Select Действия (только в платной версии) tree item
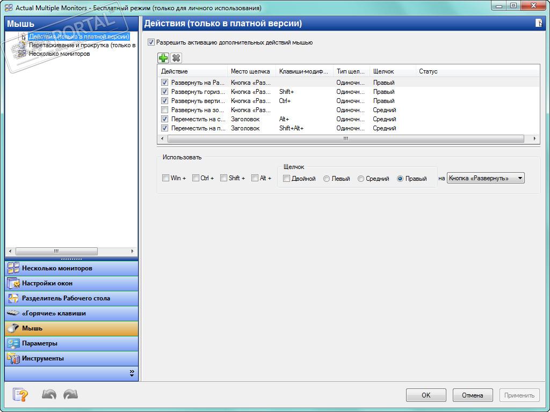 coord(79,36)
